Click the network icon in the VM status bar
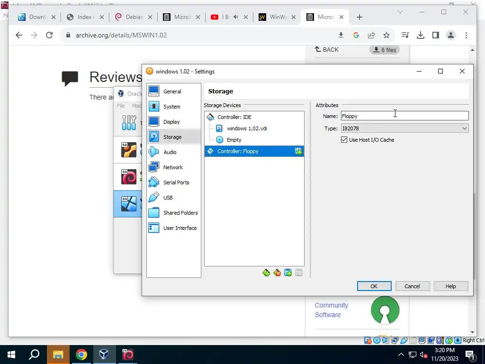The height and width of the screenshot is (364, 485). pos(395,340)
